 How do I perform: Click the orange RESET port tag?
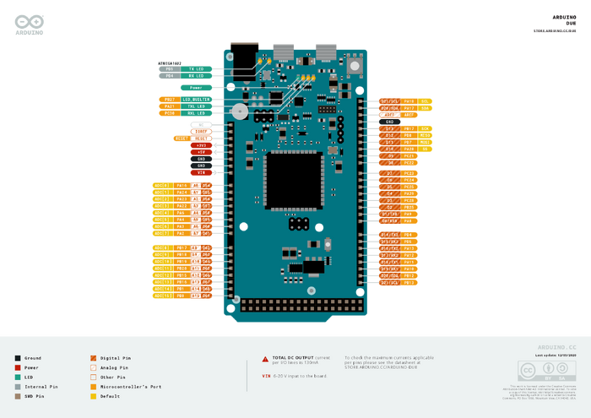point(182,138)
